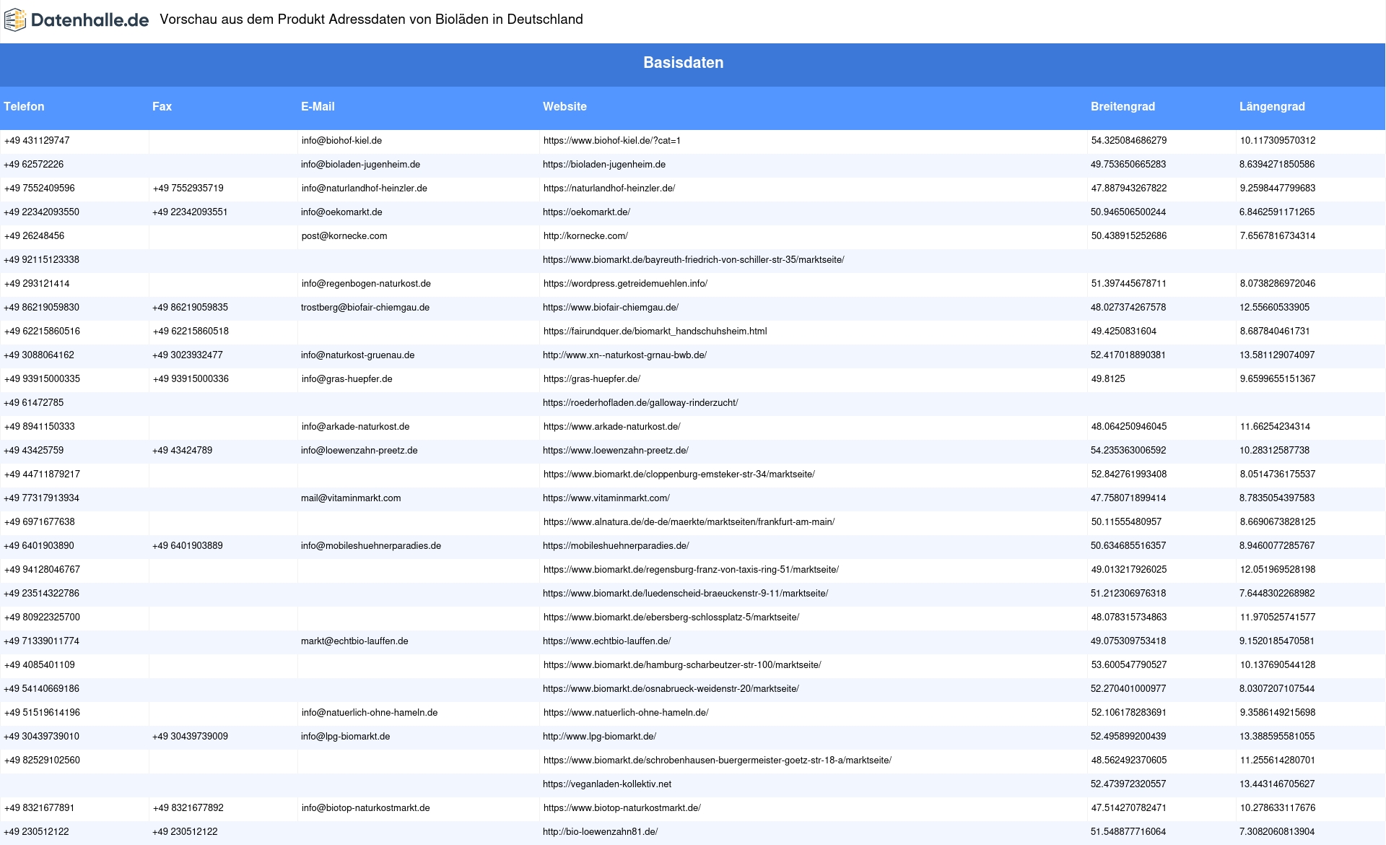Select phone +49 80922325700

pos(42,617)
